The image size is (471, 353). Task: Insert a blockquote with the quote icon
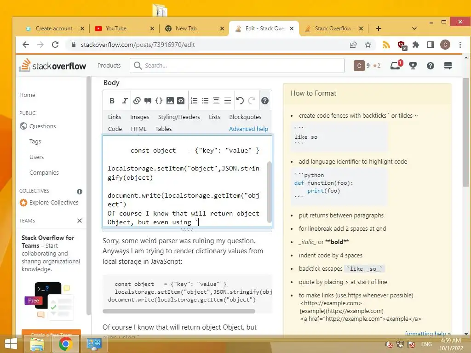(x=148, y=101)
